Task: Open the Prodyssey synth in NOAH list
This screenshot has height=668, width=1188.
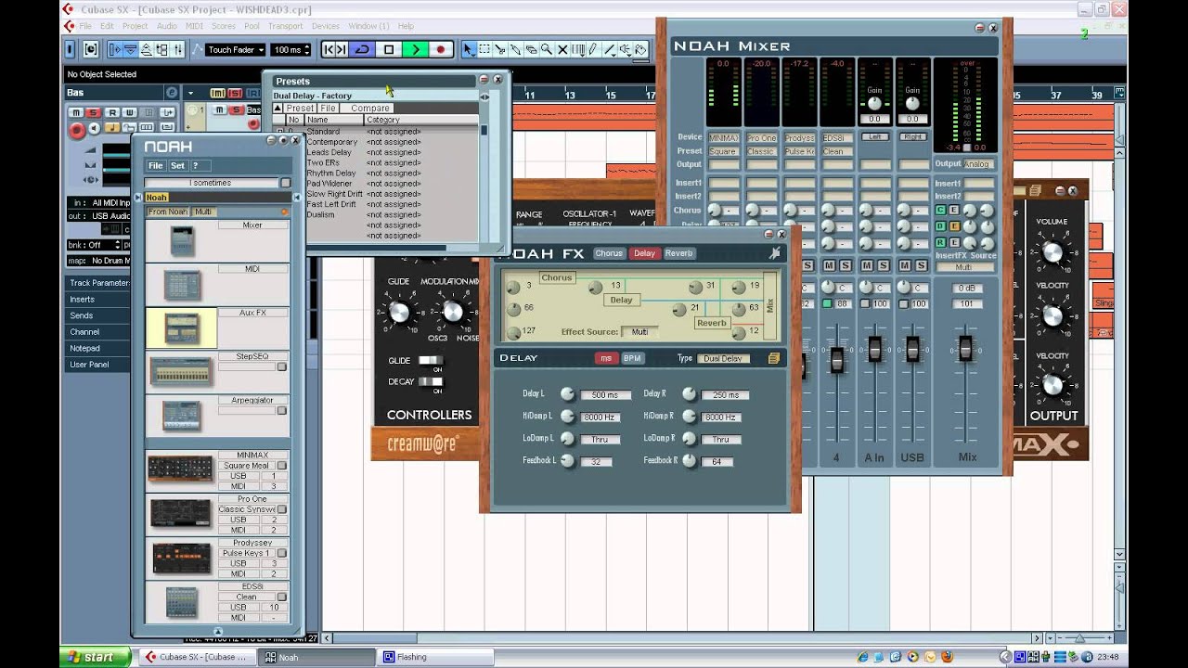Action: [181, 557]
